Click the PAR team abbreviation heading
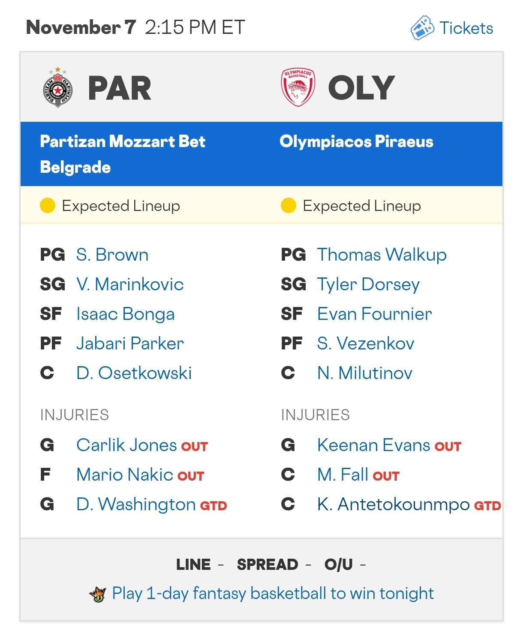Image resolution: width=523 pixels, height=638 pixels. click(120, 88)
